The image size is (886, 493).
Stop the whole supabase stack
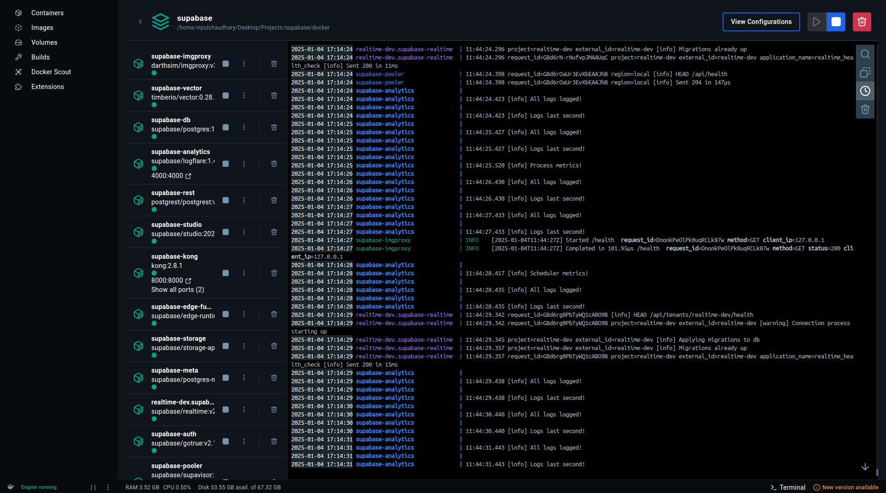pyautogui.click(x=836, y=22)
